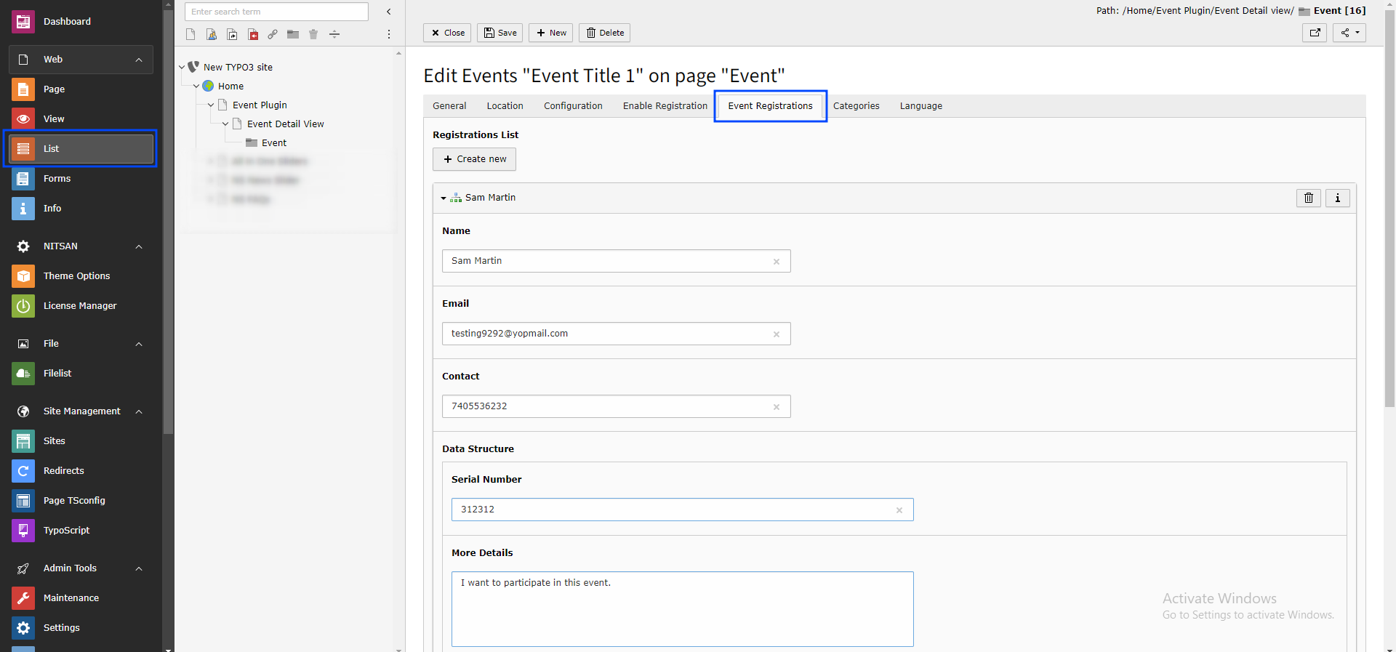This screenshot has height=652, width=1396.
Task: Open record in new window icon
Action: tap(1315, 33)
